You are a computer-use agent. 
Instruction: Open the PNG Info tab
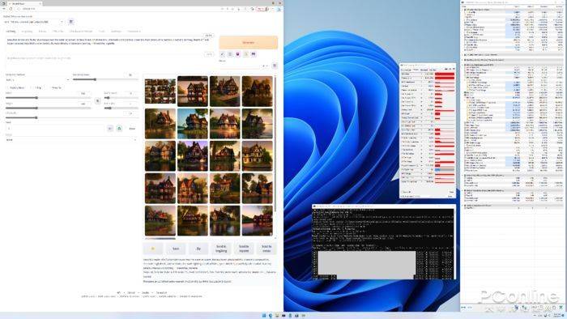tap(58, 32)
